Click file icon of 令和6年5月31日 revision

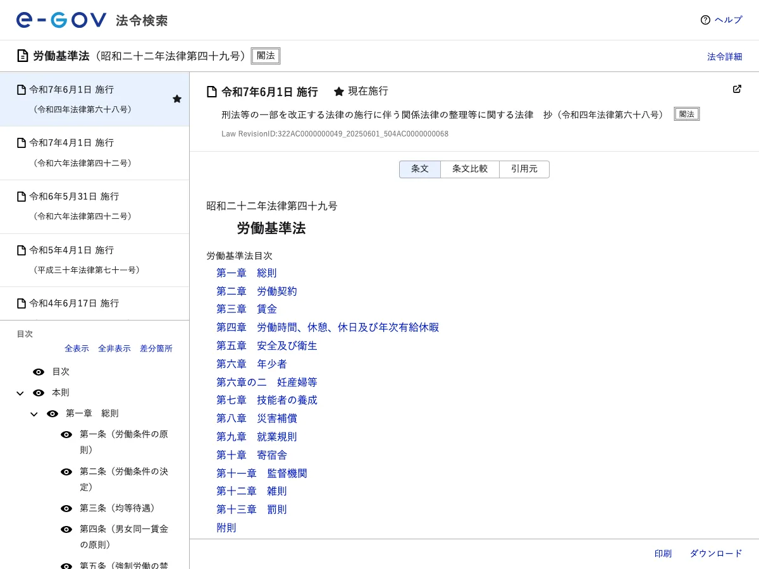click(22, 197)
